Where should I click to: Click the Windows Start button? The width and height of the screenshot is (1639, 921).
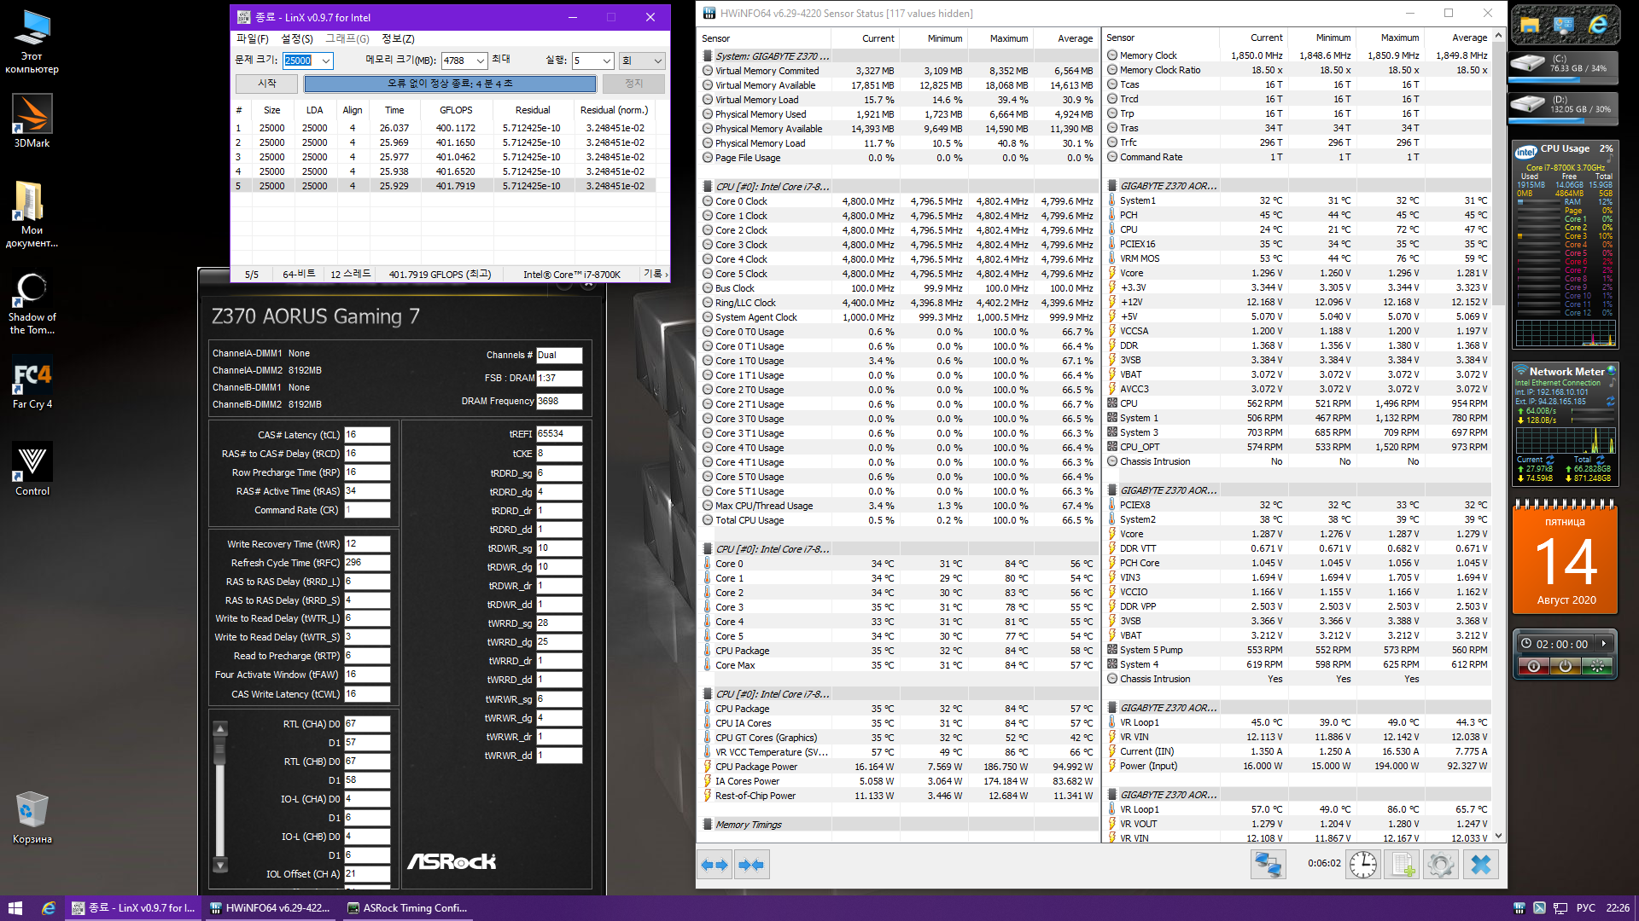(15, 908)
